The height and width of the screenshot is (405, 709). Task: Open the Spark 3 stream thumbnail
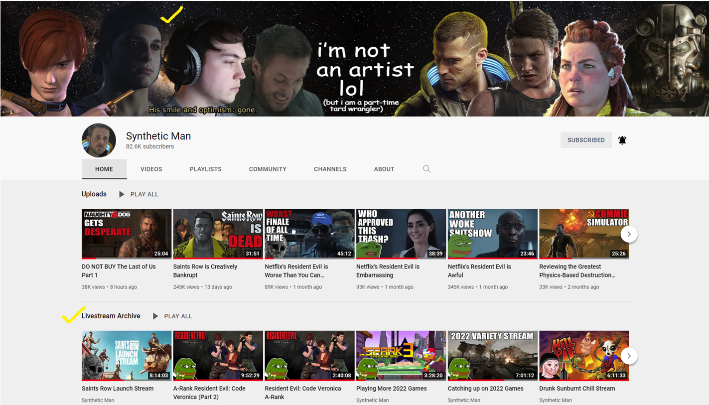401,356
